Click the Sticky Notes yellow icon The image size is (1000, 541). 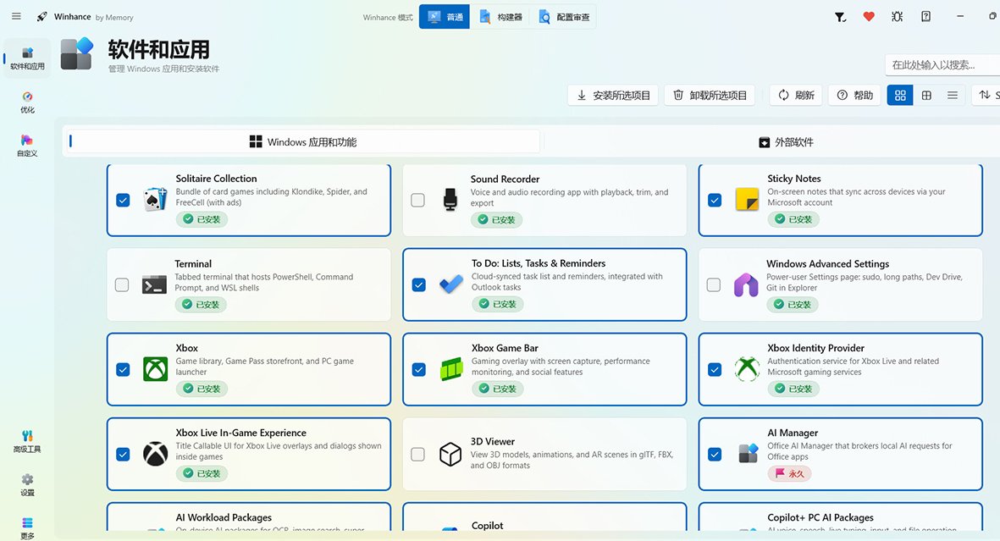click(x=747, y=200)
